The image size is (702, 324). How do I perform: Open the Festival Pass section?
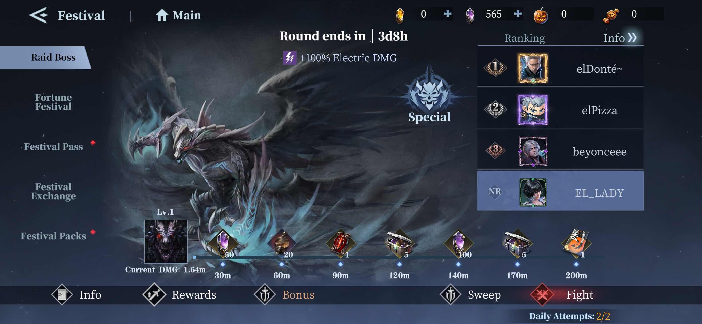[x=53, y=147]
